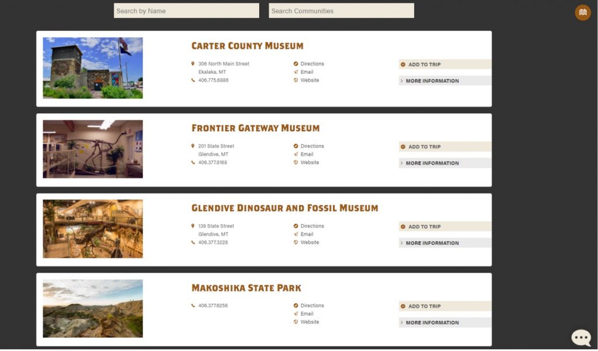Expand More Information for Carter County Museum

(x=445, y=80)
